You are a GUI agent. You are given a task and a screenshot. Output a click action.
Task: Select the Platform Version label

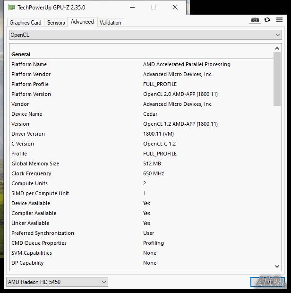point(31,94)
